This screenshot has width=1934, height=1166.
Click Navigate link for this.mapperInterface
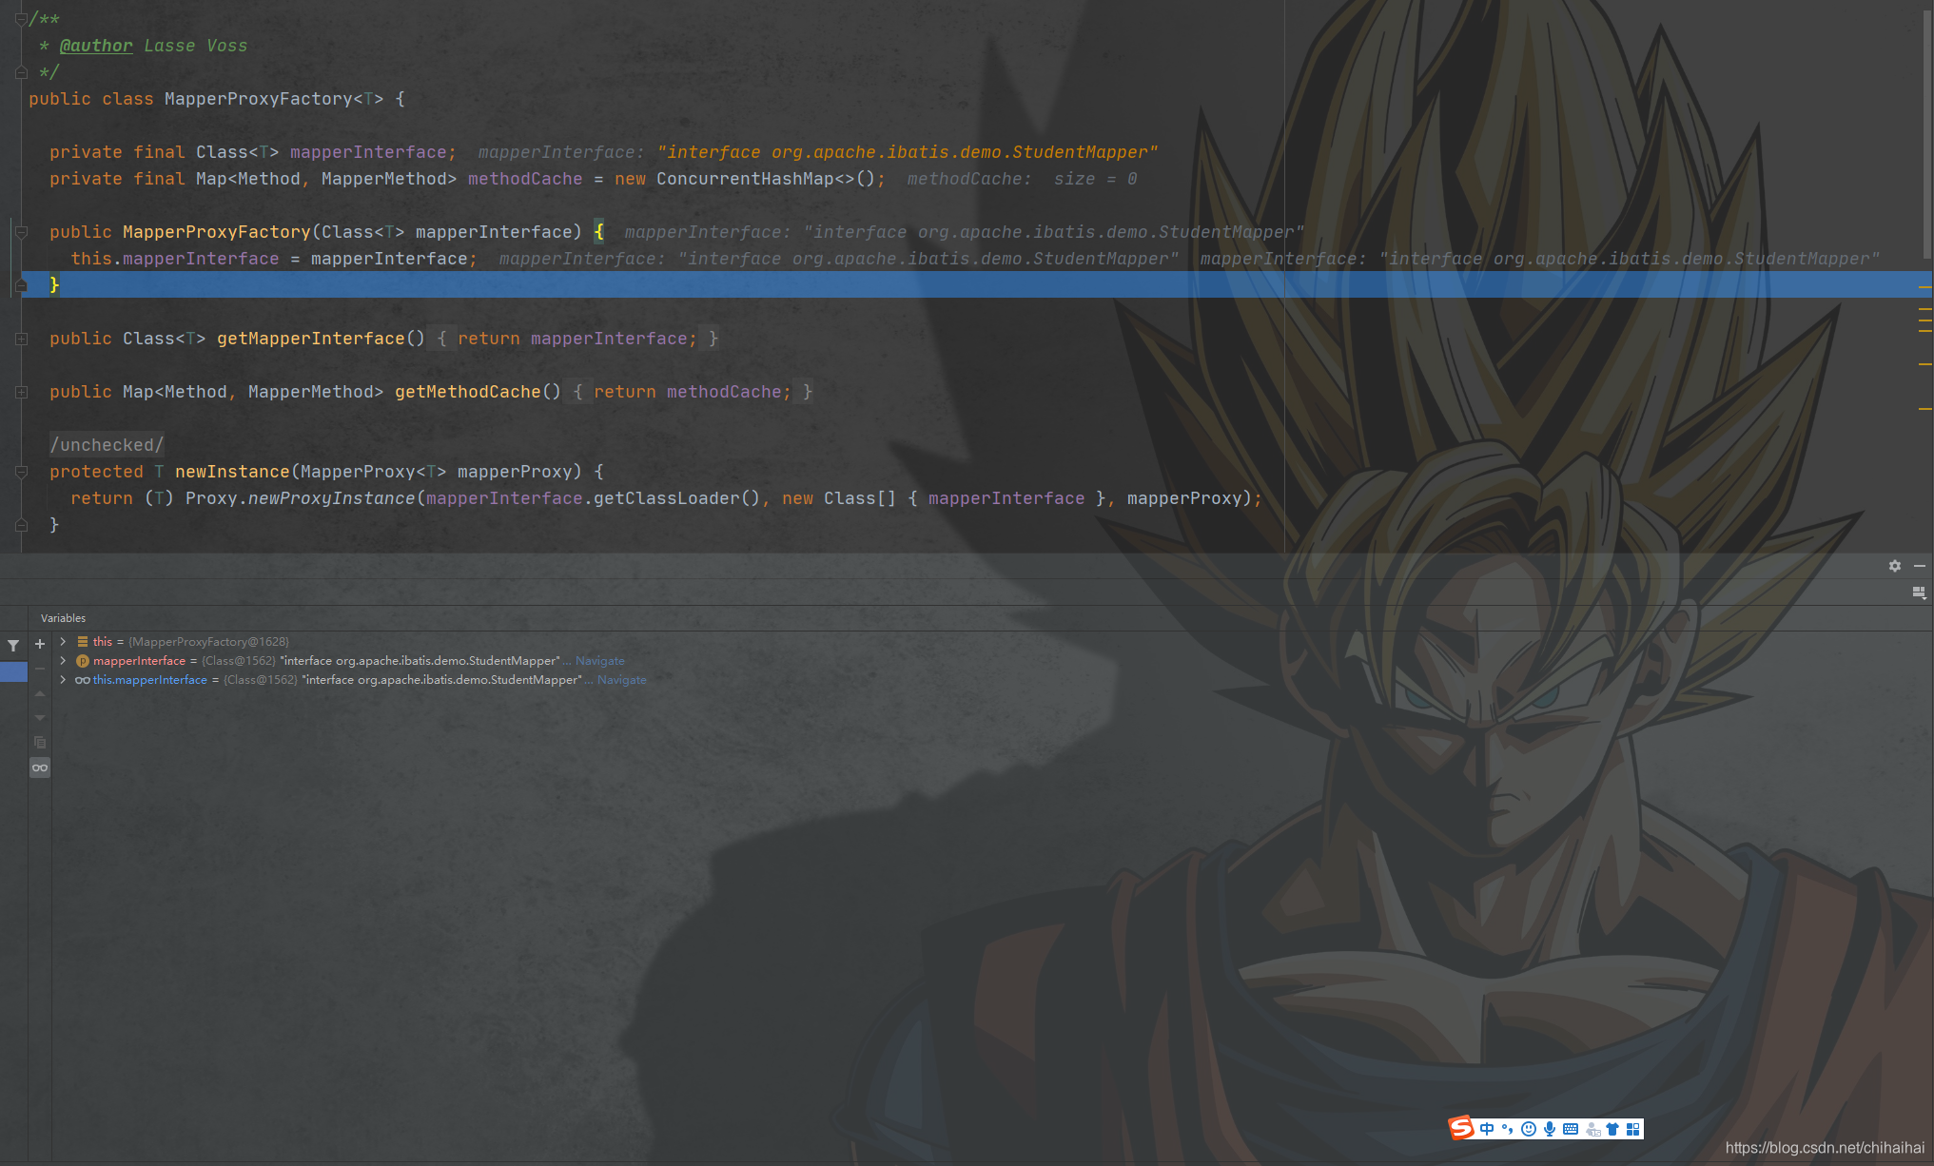click(622, 680)
